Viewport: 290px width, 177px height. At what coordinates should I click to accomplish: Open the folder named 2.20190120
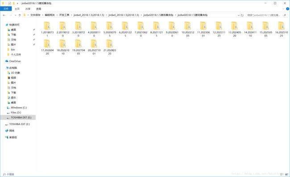pos(63,29)
